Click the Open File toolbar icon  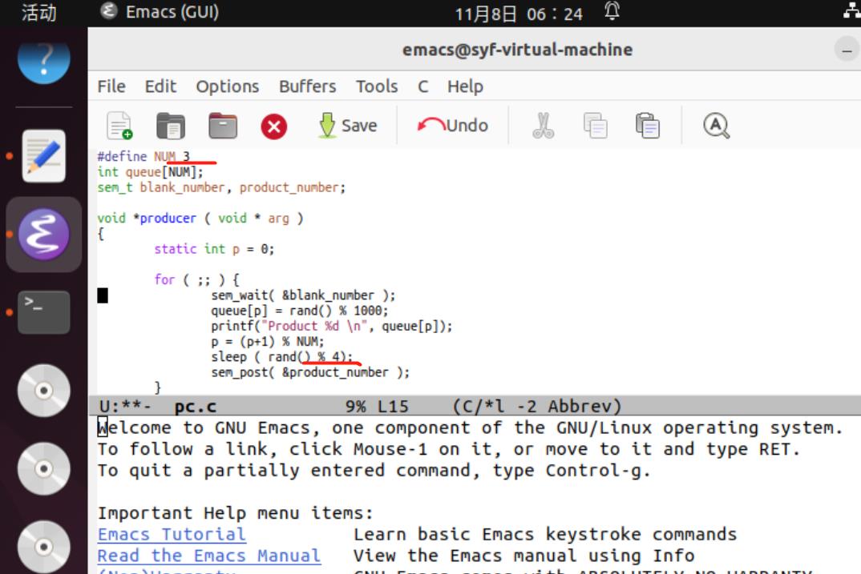pos(170,126)
